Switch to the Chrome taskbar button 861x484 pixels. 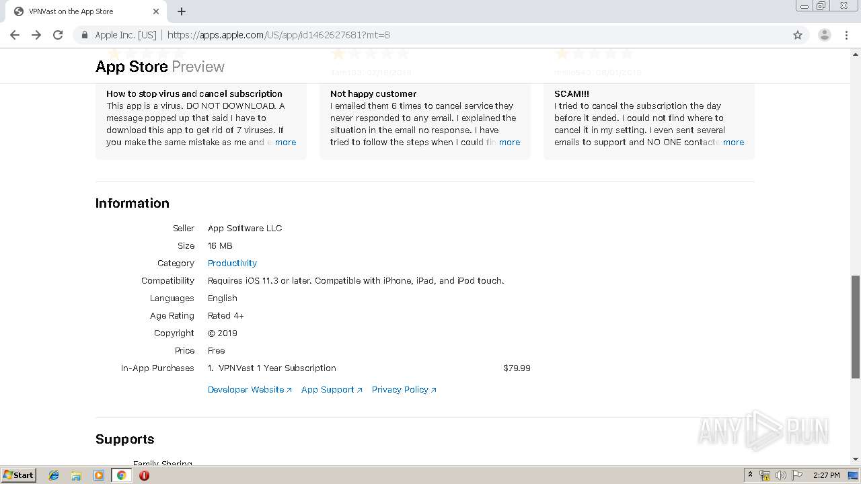pyautogui.click(x=121, y=475)
